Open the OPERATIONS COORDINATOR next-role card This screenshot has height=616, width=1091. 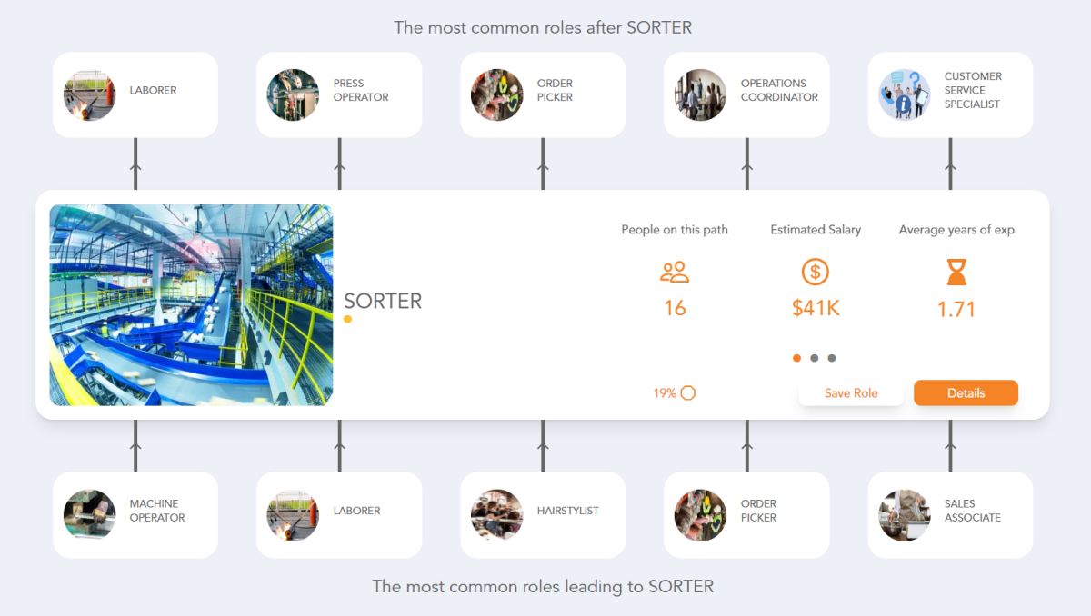(x=746, y=94)
